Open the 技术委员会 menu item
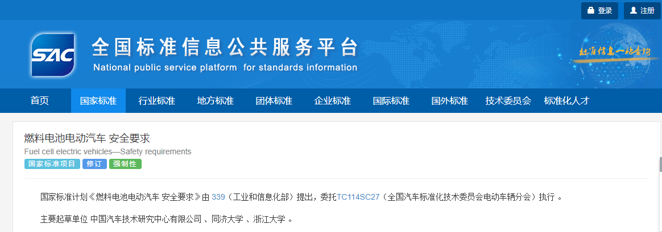The width and height of the screenshot is (662, 232). click(x=508, y=101)
